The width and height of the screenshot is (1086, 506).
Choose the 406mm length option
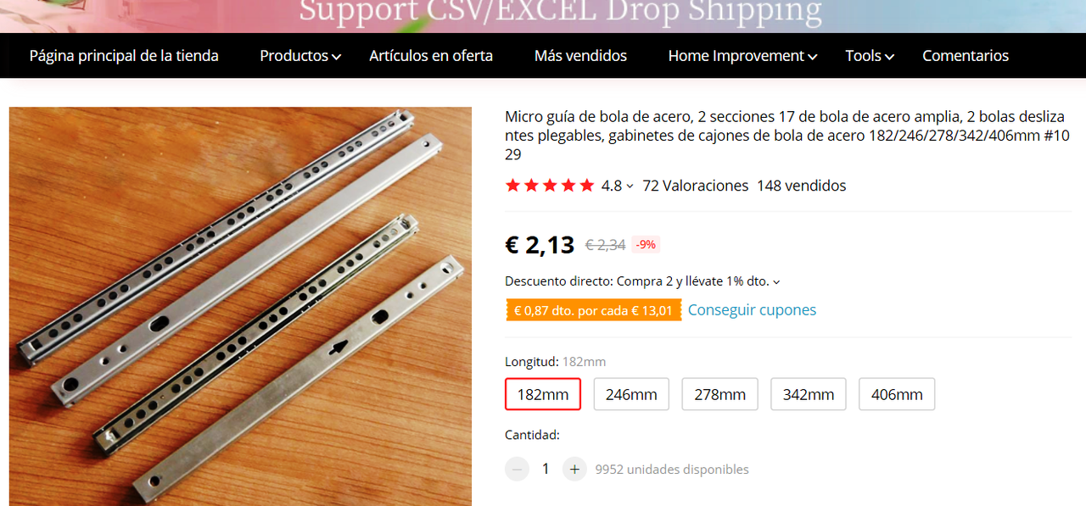(897, 394)
